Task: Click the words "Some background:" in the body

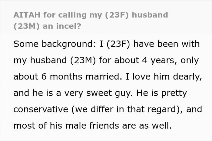Action: (52, 44)
